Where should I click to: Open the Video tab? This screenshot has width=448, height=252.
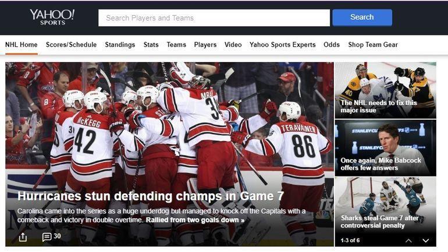pos(233,45)
